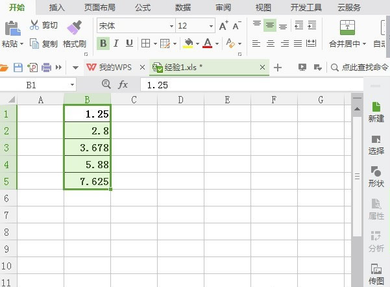
Task: Open the 形状 shapes tool in sidebar
Action: click(x=376, y=176)
